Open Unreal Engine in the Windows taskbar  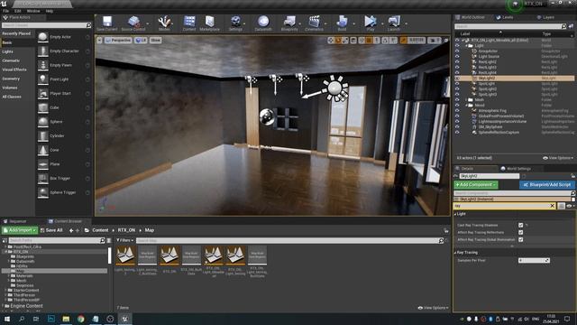pos(124,319)
